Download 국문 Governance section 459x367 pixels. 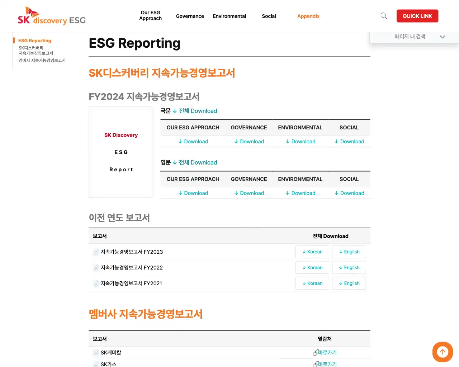coord(249,142)
